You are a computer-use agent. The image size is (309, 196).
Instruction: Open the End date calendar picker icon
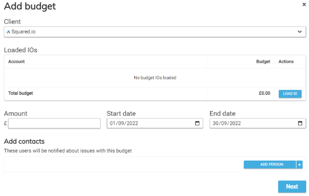pos(300,123)
